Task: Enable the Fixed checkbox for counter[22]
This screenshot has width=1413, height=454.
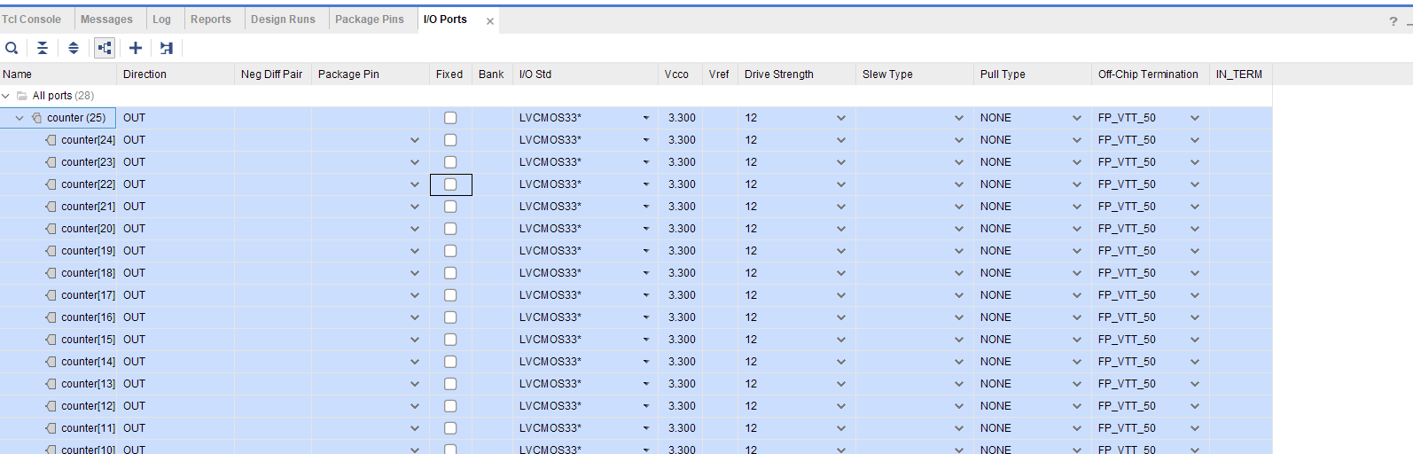Action: coord(450,184)
